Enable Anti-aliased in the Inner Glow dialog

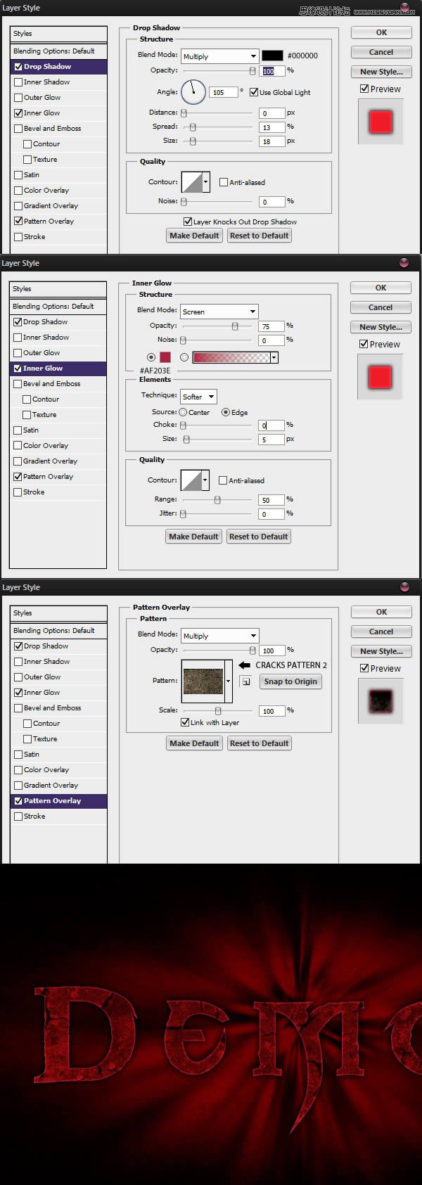[223, 480]
